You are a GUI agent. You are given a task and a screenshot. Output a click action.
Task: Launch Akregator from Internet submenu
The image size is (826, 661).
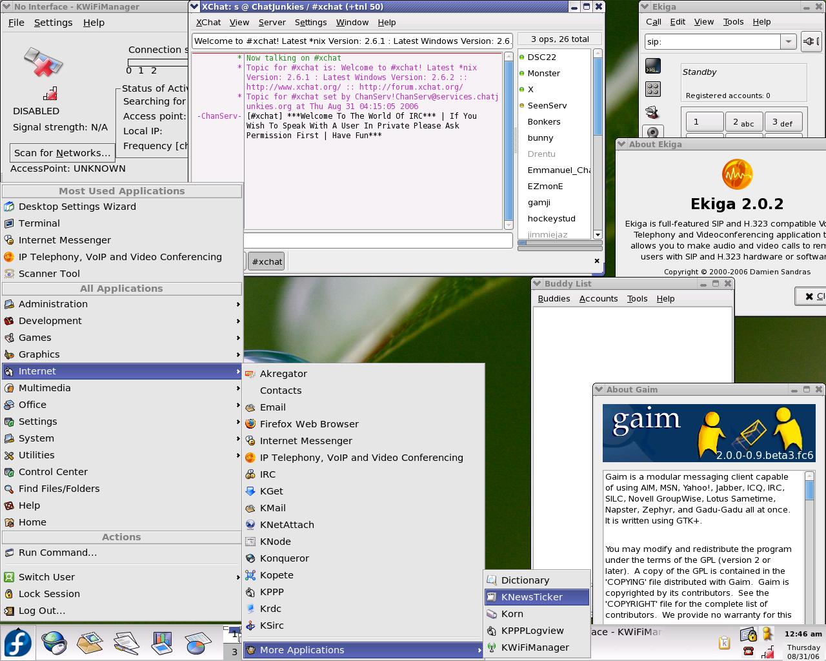363,374
